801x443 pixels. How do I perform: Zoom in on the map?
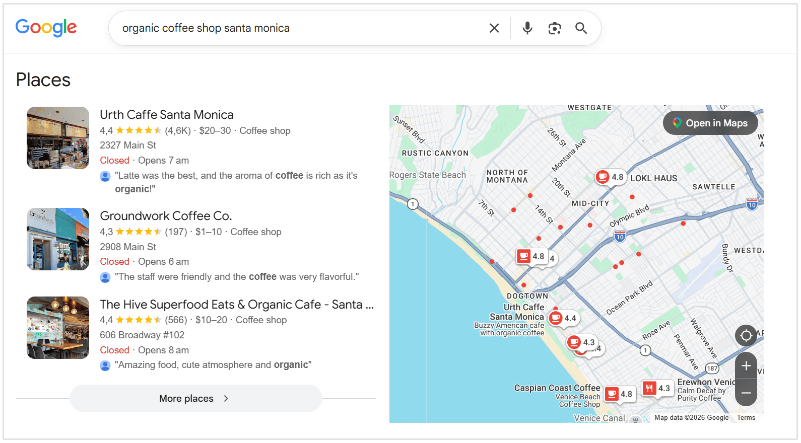click(746, 366)
